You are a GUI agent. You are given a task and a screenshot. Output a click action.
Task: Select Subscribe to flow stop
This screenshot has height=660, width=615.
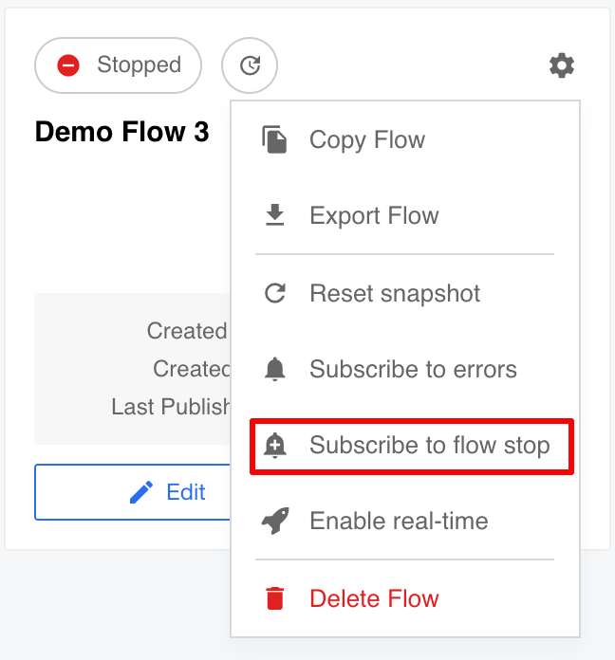412,446
